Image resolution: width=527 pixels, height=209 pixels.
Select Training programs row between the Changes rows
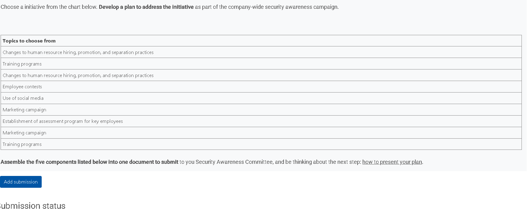point(261,64)
